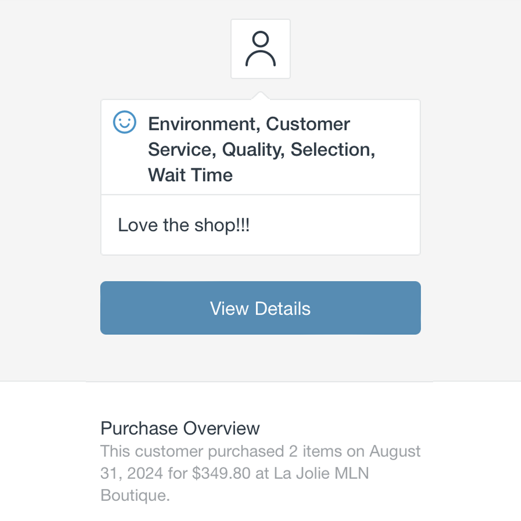Click the blue smiley face icon
The height and width of the screenshot is (521, 521).
click(x=125, y=122)
